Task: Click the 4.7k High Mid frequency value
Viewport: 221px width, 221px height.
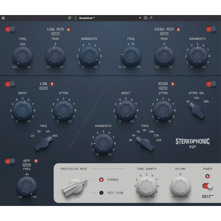Action: 131,44
